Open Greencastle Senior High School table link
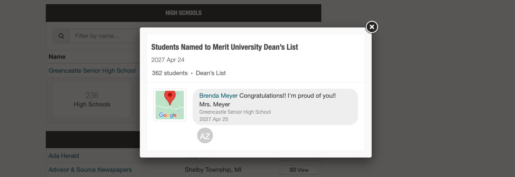The height and width of the screenshot is (177, 515). click(x=92, y=71)
